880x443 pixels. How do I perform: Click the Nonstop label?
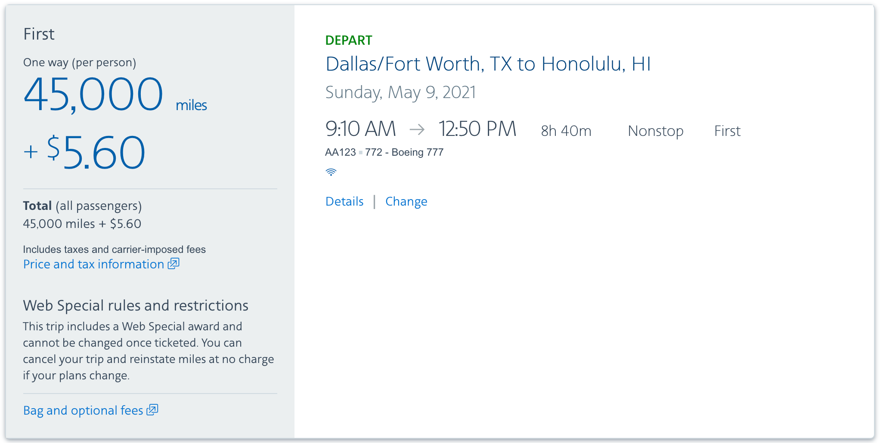coord(655,131)
